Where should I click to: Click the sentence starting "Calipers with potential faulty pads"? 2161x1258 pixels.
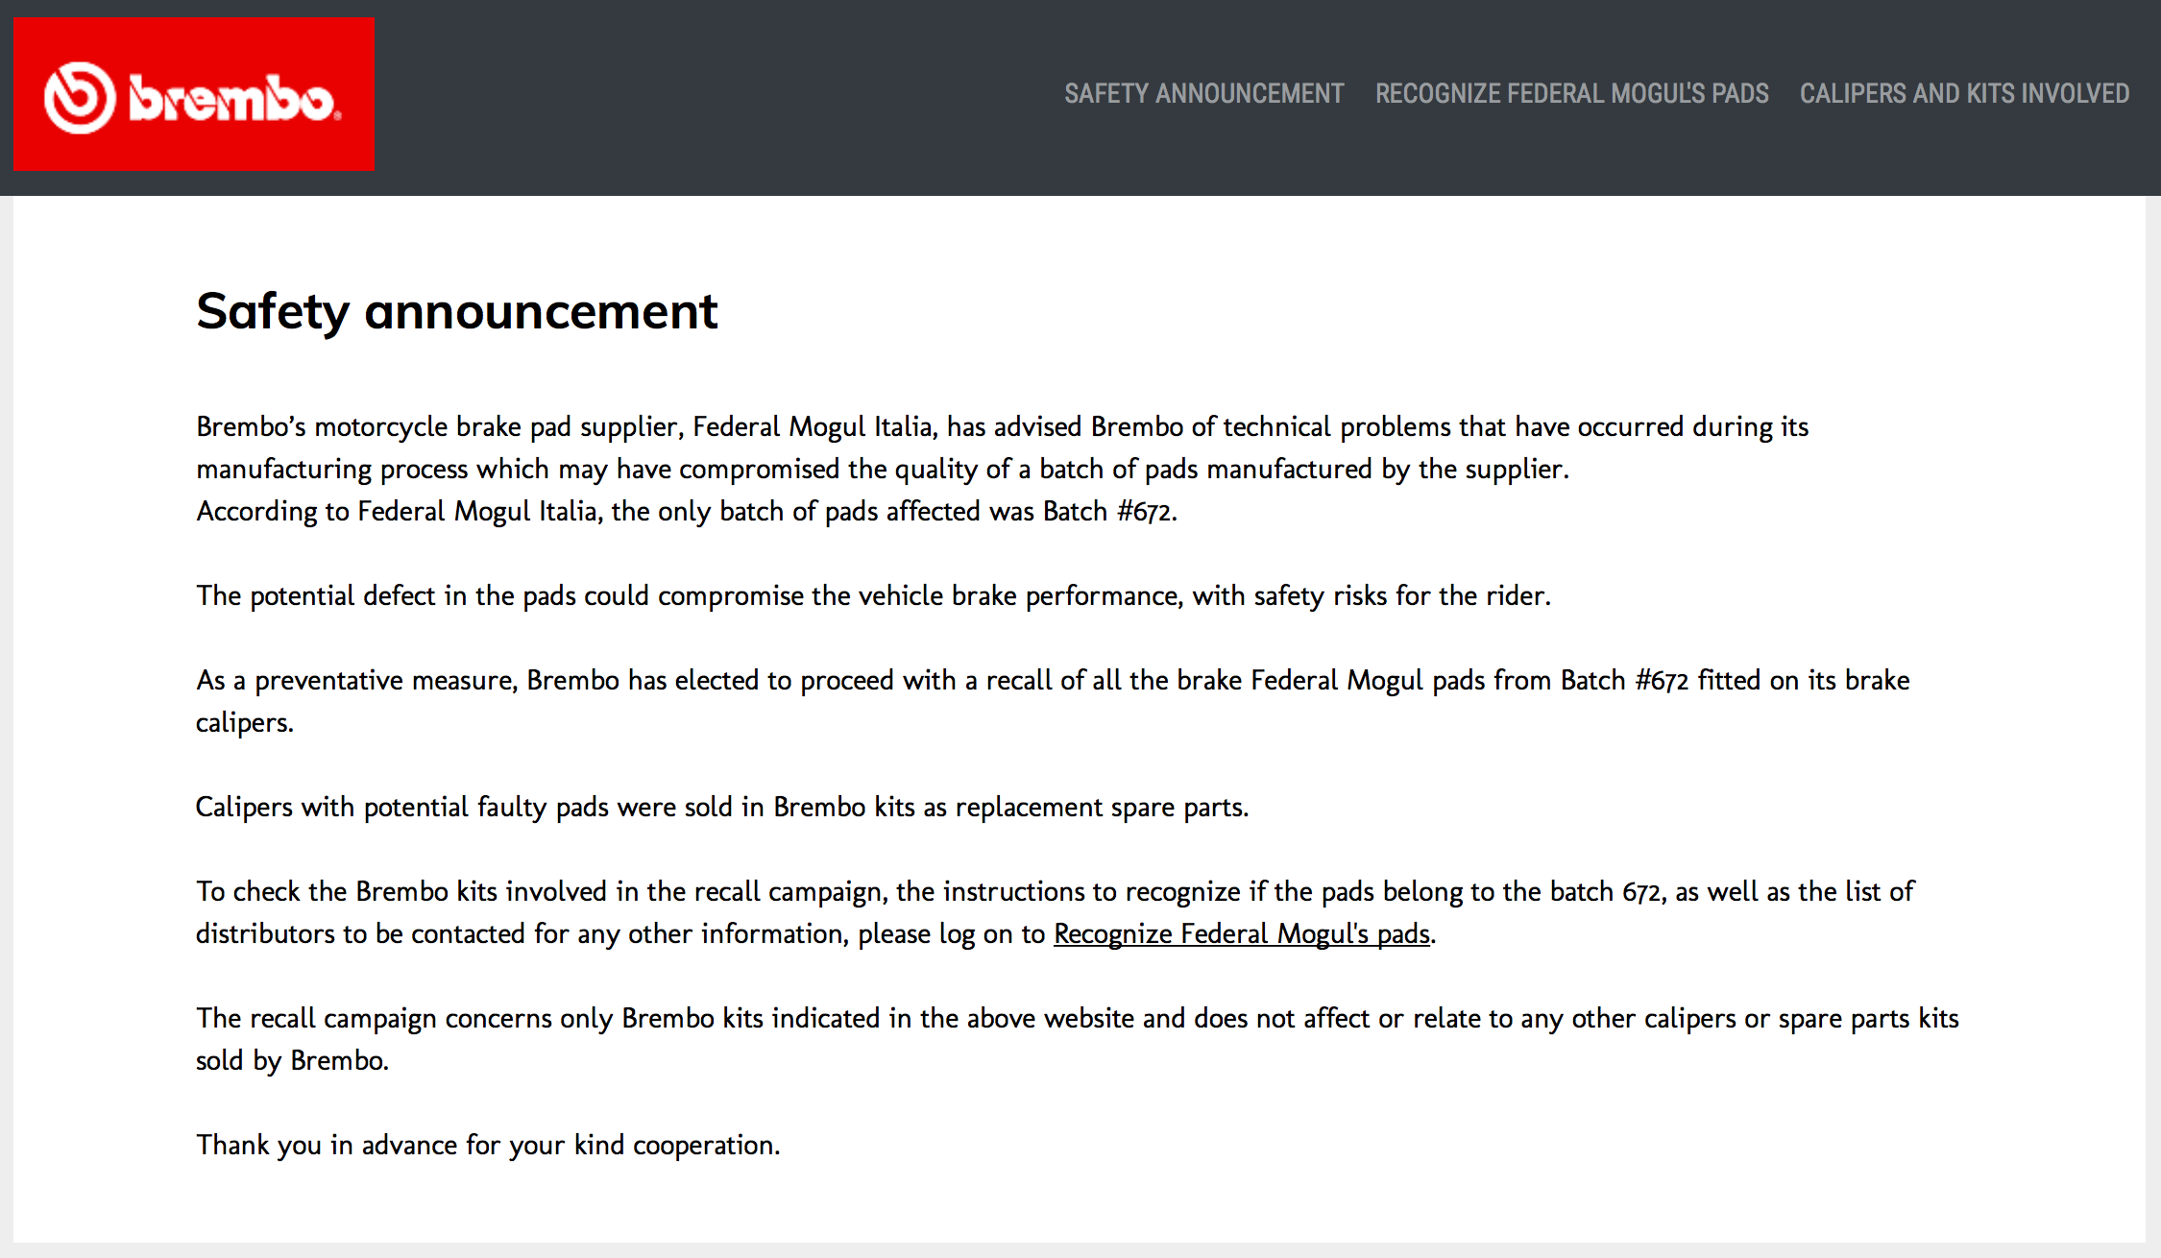pyautogui.click(x=721, y=807)
